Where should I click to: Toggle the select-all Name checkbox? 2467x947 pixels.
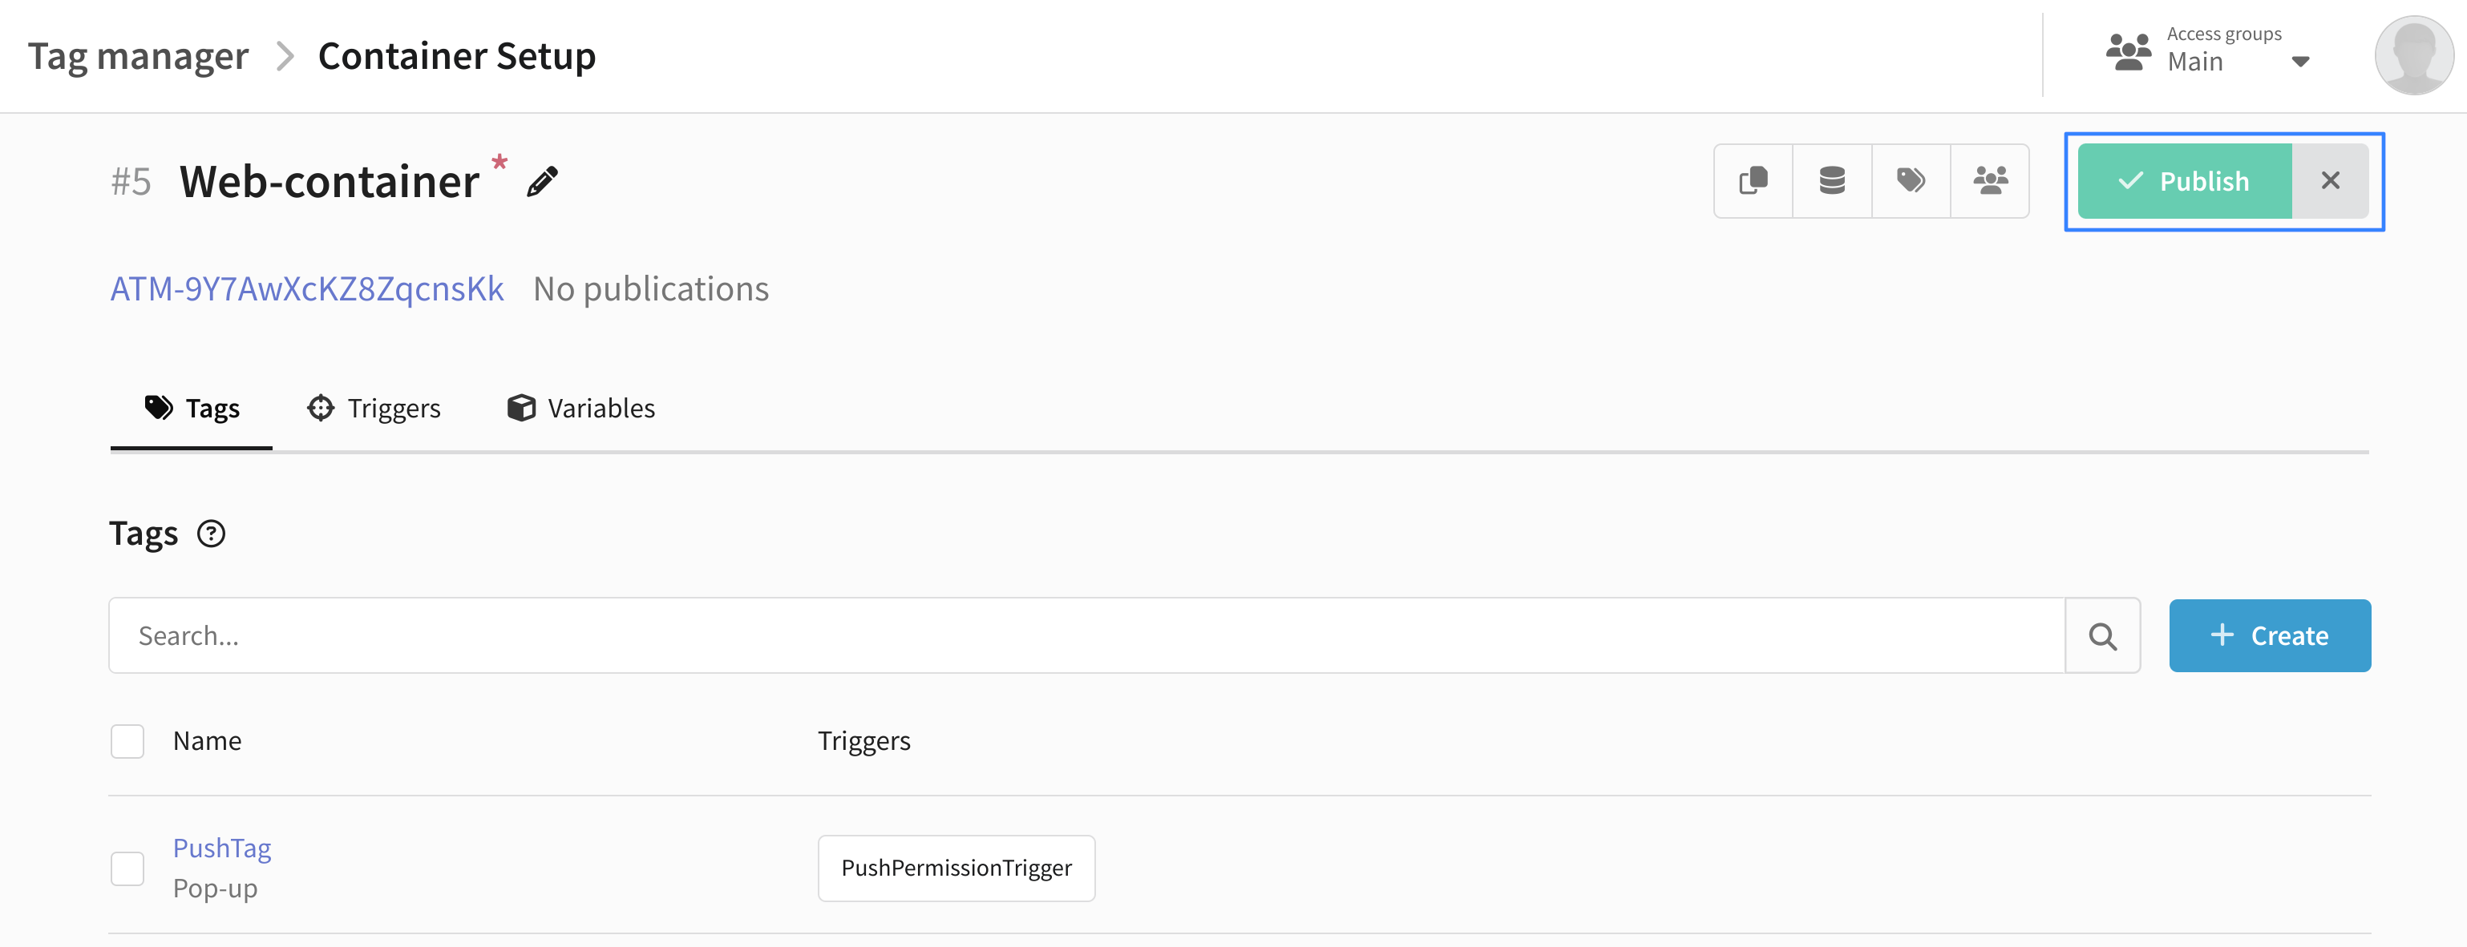(127, 741)
